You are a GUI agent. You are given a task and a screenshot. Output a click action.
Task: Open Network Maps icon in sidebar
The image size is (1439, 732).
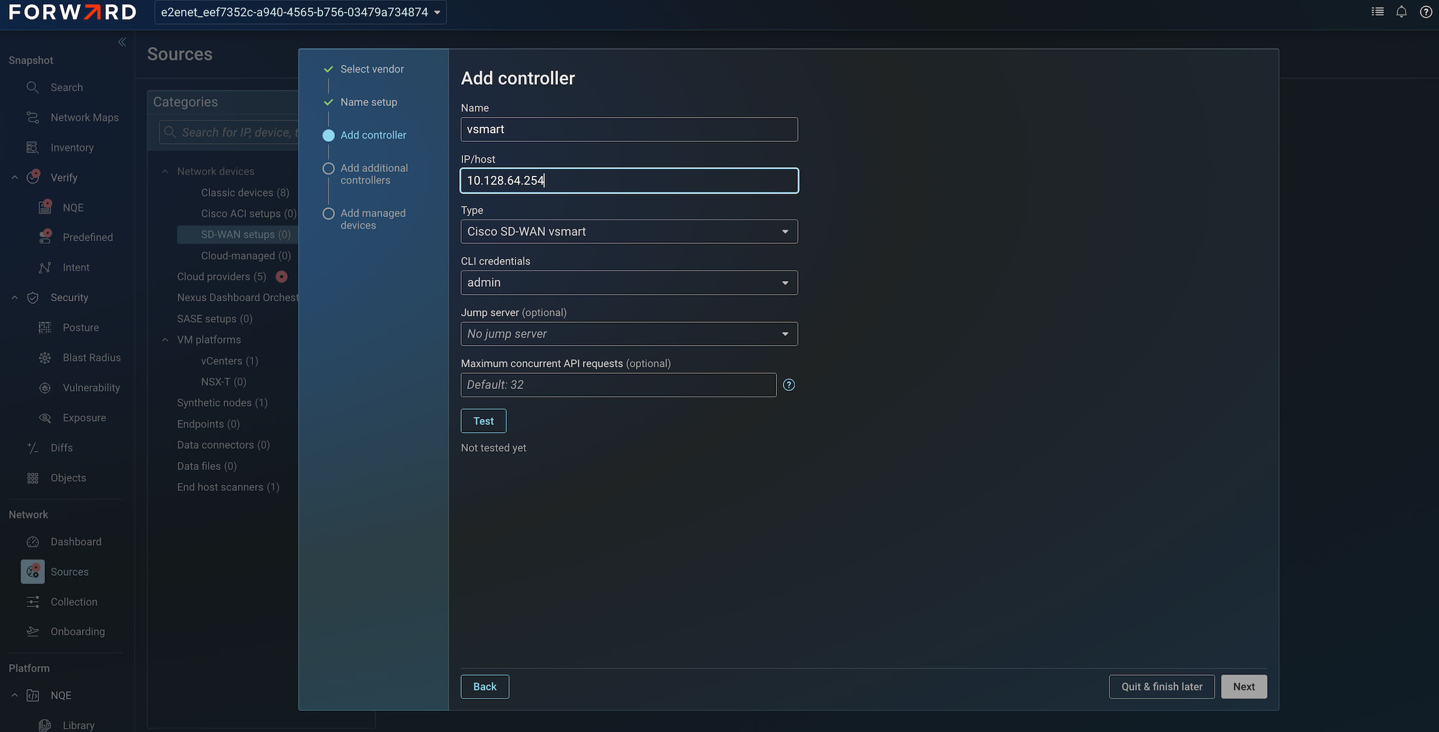click(33, 117)
